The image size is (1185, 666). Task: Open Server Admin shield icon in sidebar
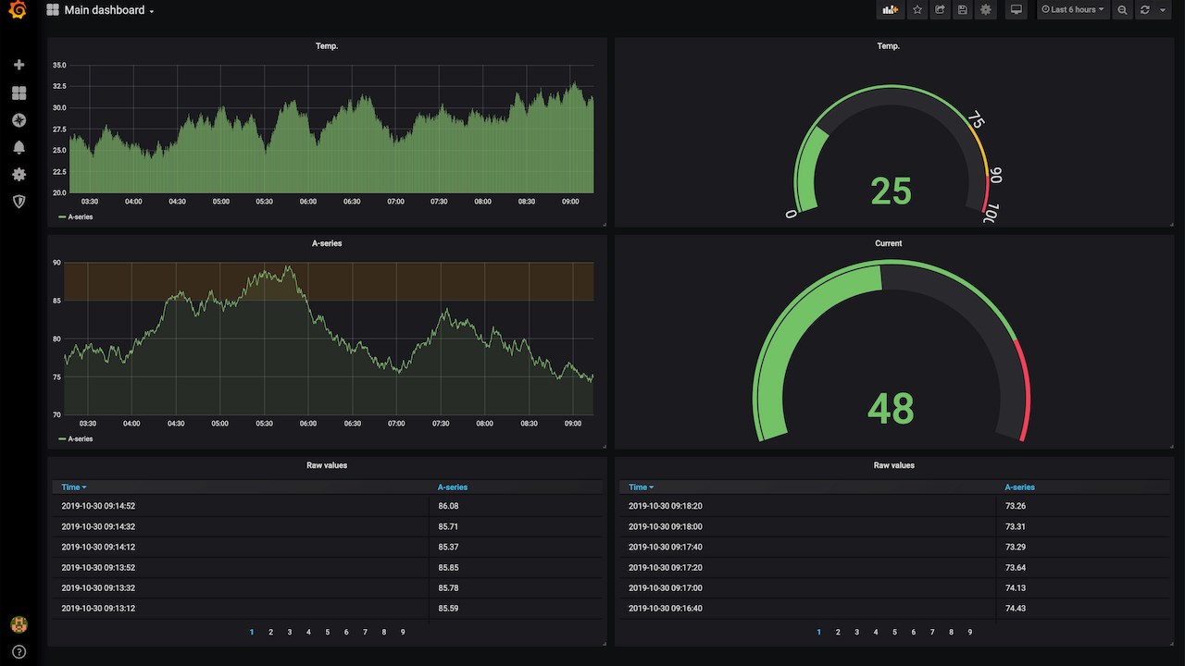pyautogui.click(x=19, y=201)
